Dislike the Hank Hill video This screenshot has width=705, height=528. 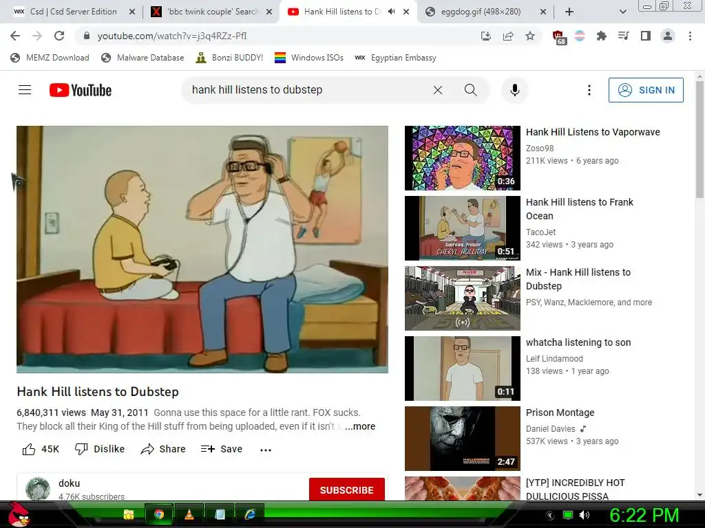100,449
